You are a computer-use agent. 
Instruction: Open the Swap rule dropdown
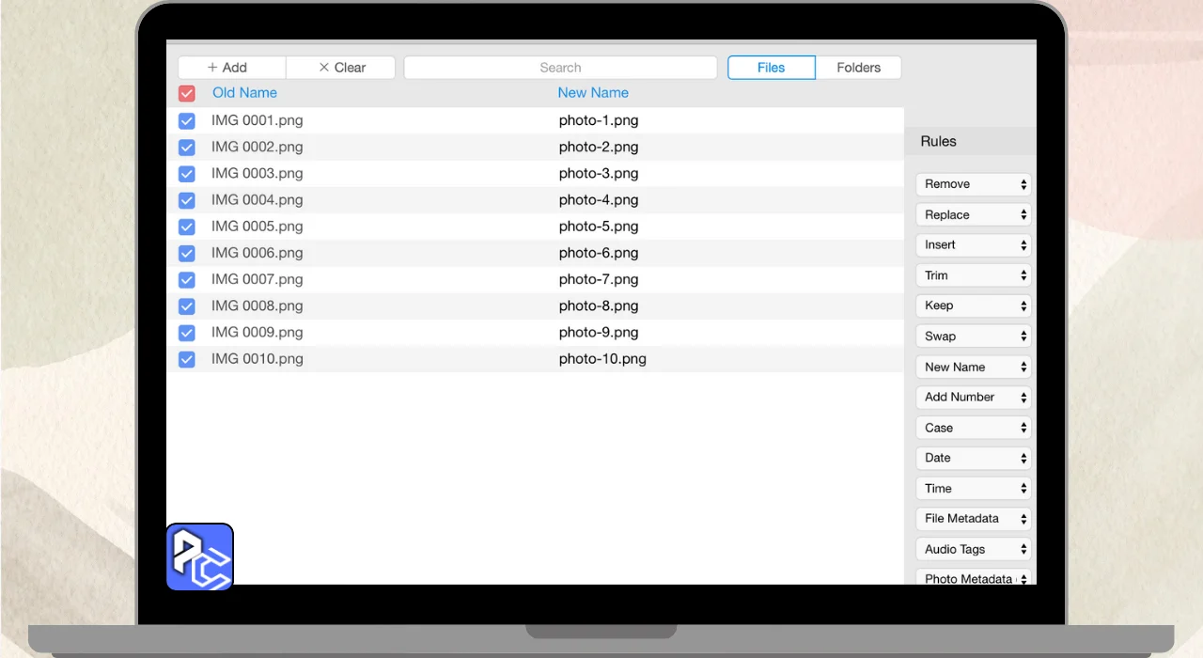point(974,336)
